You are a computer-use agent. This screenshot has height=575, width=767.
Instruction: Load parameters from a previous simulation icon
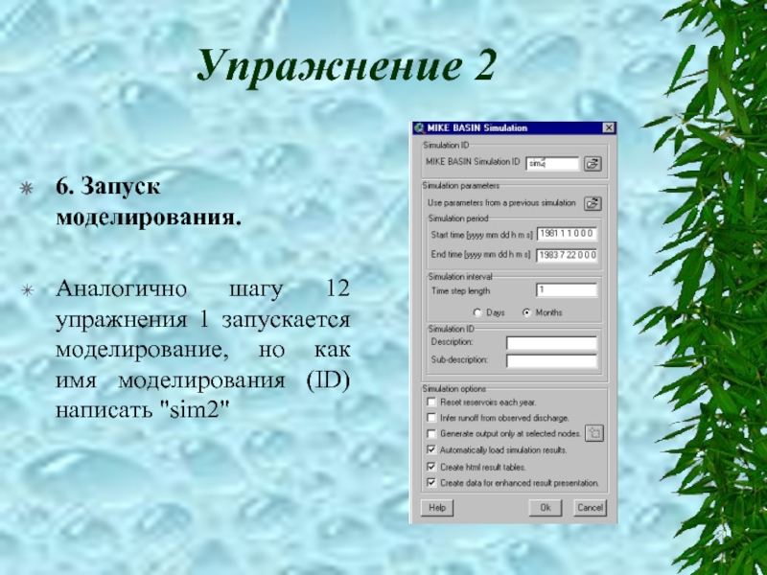[593, 203]
